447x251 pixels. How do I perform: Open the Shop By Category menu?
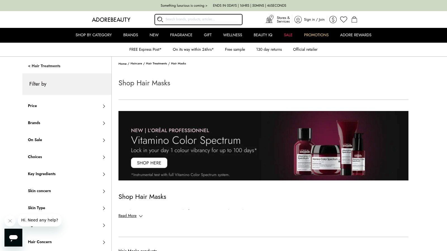point(94,35)
